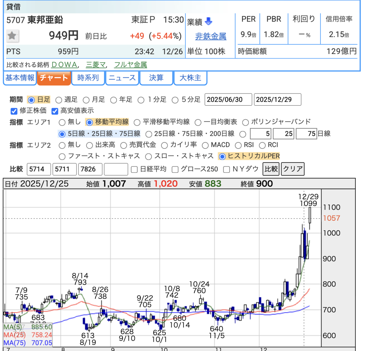Click the favorite star icon

click(12, 36)
